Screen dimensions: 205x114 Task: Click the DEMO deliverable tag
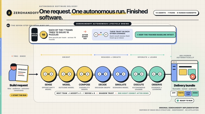195,93
